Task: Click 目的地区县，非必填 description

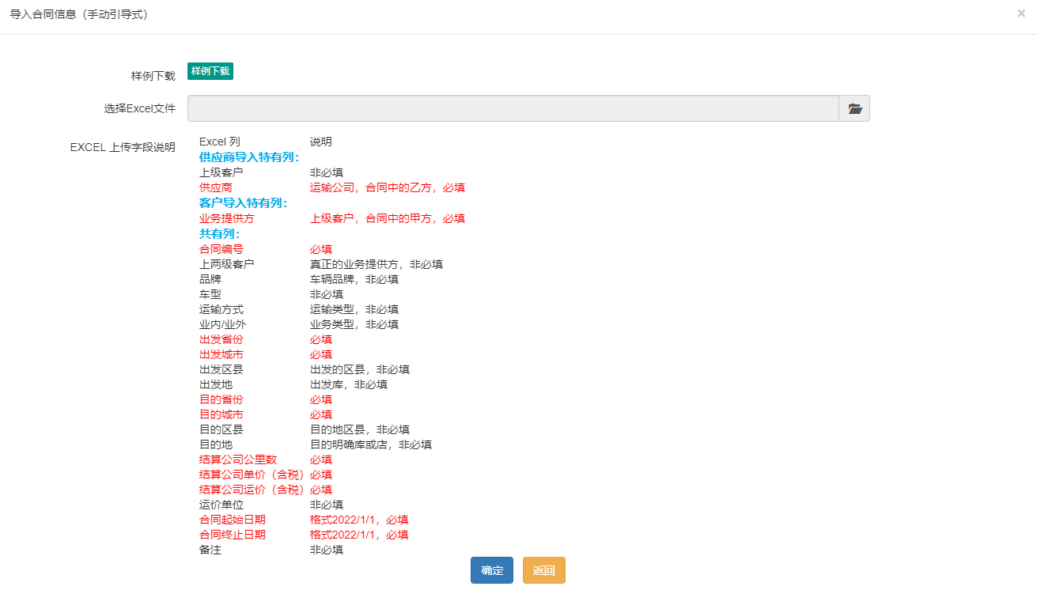Action: 360,429
